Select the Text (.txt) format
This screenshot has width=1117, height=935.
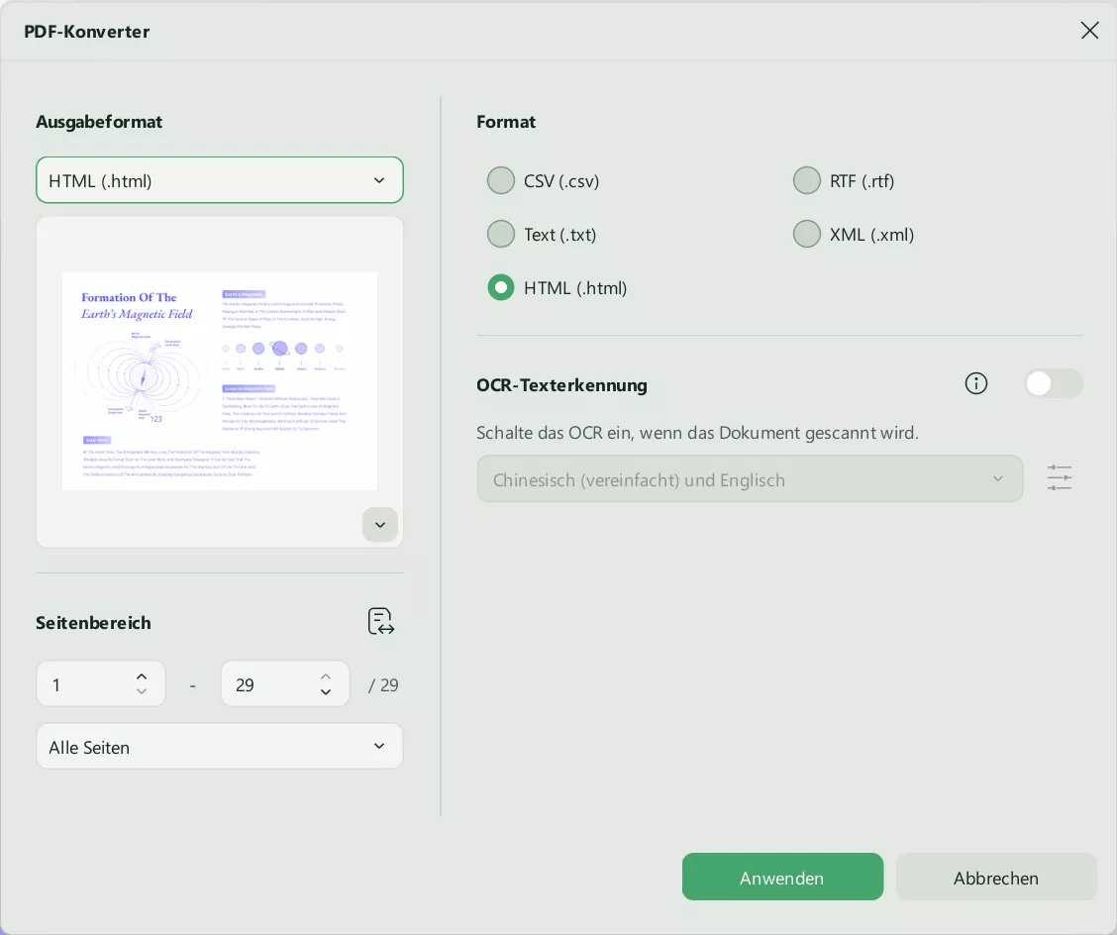[x=501, y=234]
